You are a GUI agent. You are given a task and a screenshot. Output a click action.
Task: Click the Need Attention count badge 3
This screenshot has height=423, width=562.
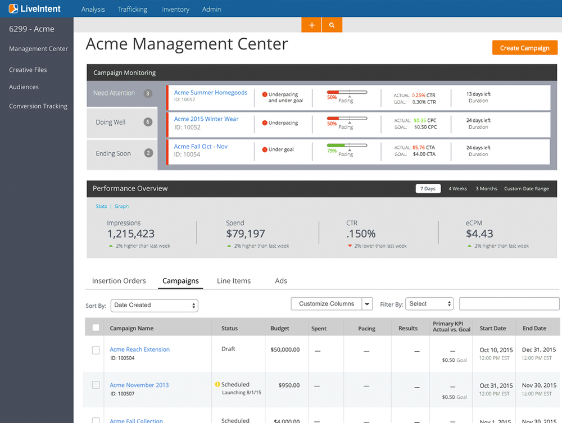(148, 93)
